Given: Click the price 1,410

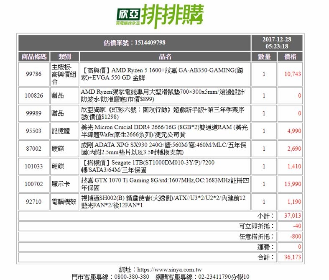Looking at the screenshot, I should point(294,166).
